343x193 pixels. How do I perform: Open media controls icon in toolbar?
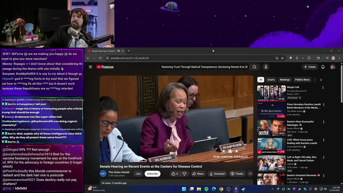(327, 58)
